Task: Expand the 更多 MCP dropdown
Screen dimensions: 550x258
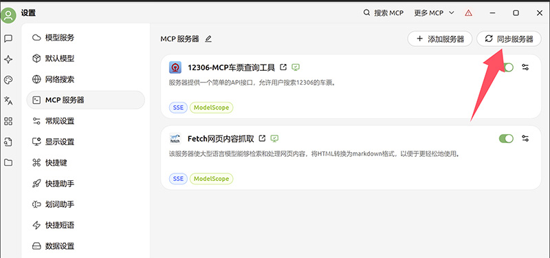Action: tap(434, 13)
